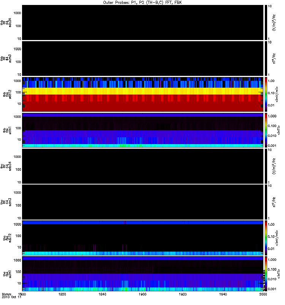
Task: Click '<|mV/m|>' unit beside thc edc12 color bar
Action: pyautogui.click(x=277, y=238)
